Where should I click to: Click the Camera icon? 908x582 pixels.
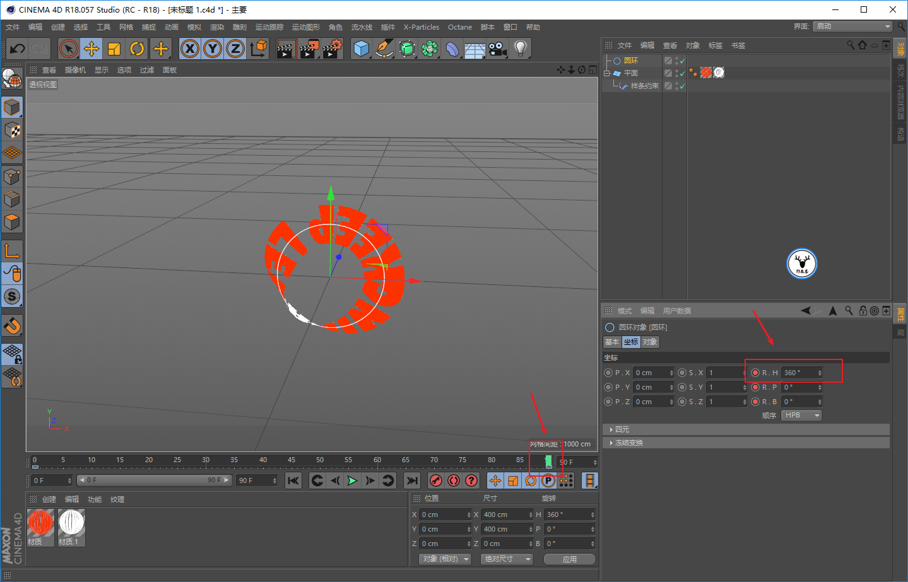tap(498, 49)
